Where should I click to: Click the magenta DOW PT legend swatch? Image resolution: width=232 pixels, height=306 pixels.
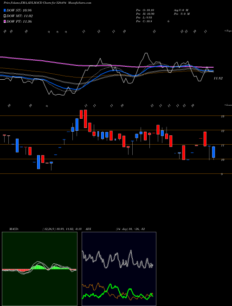[x=5, y=21]
